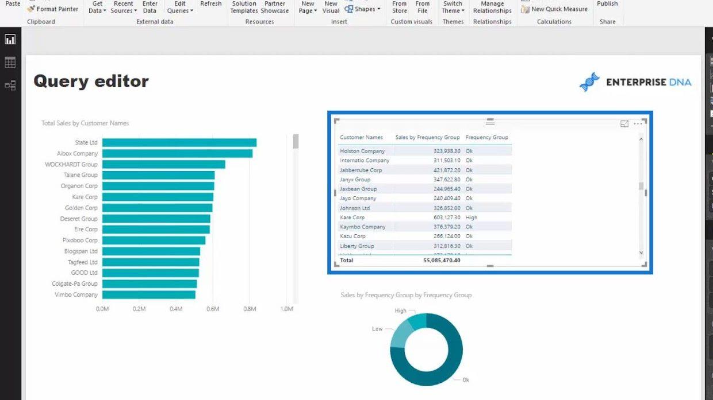Select the Jayo Company row
Viewport: 713px width, 400px height.
(x=424, y=199)
